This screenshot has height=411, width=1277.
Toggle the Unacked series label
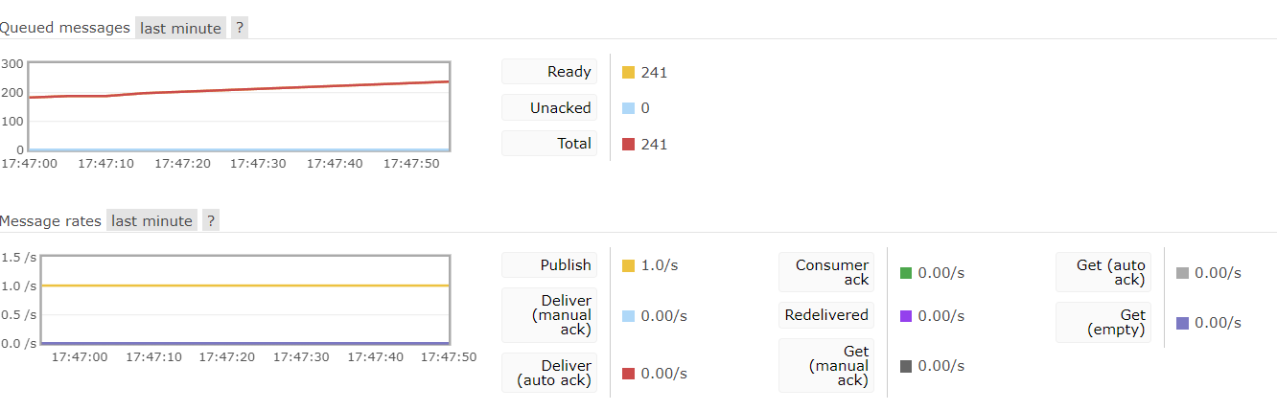549,108
